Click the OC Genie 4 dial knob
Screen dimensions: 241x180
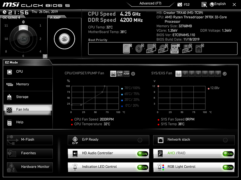(x=23, y=39)
